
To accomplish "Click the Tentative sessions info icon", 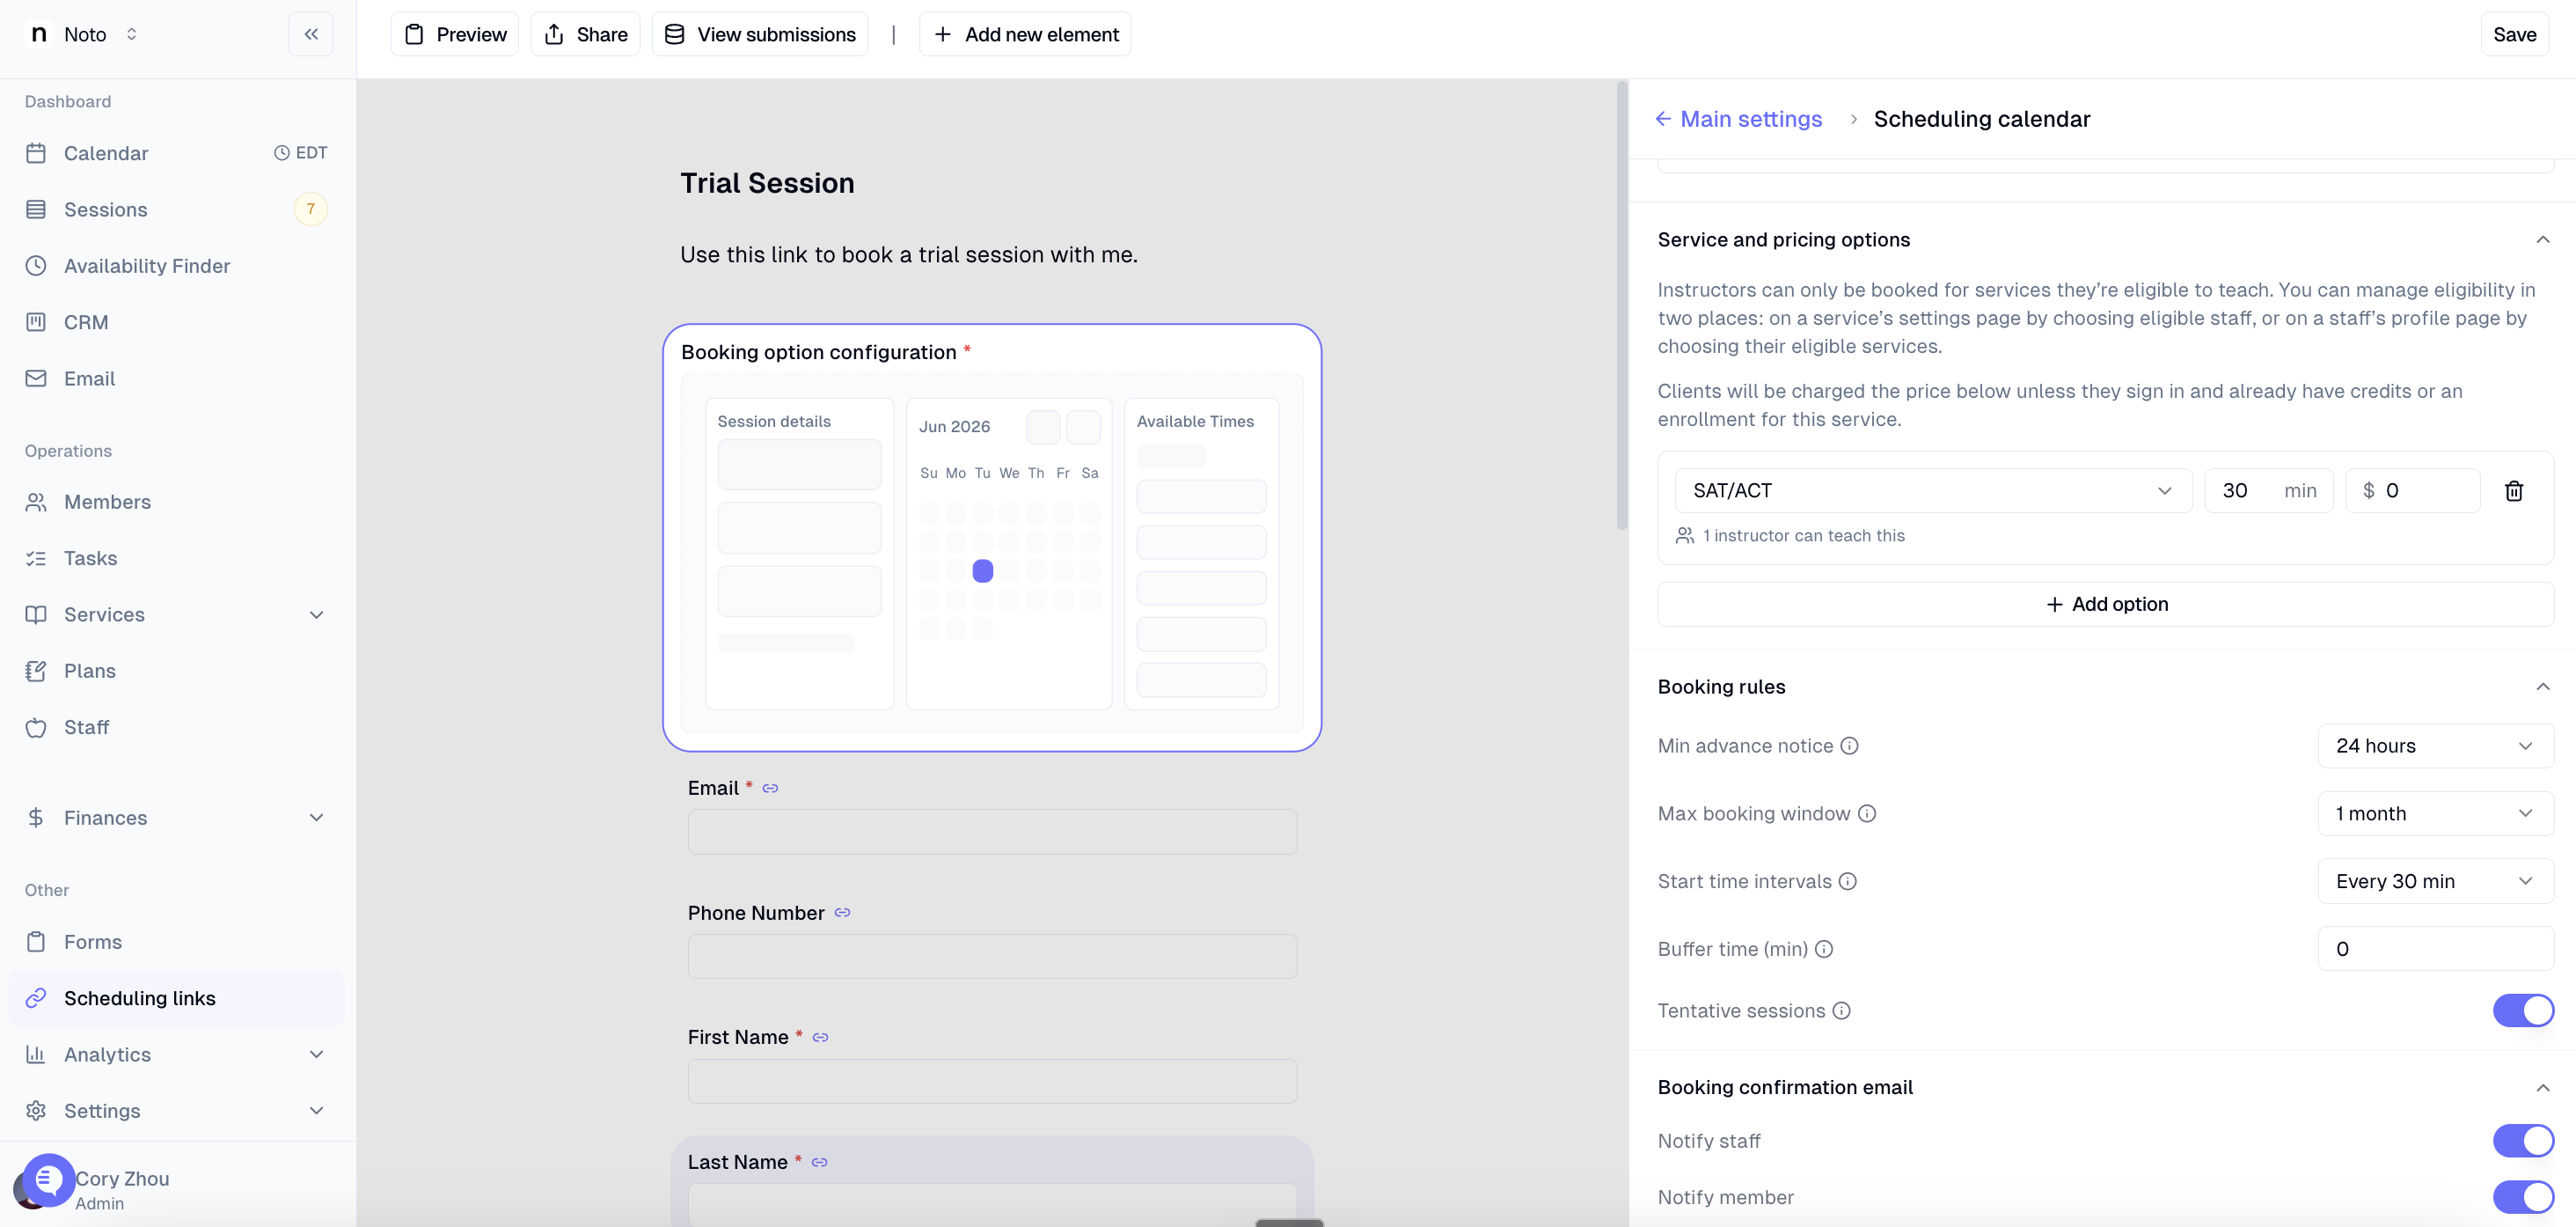I will coord(1841,1010).
